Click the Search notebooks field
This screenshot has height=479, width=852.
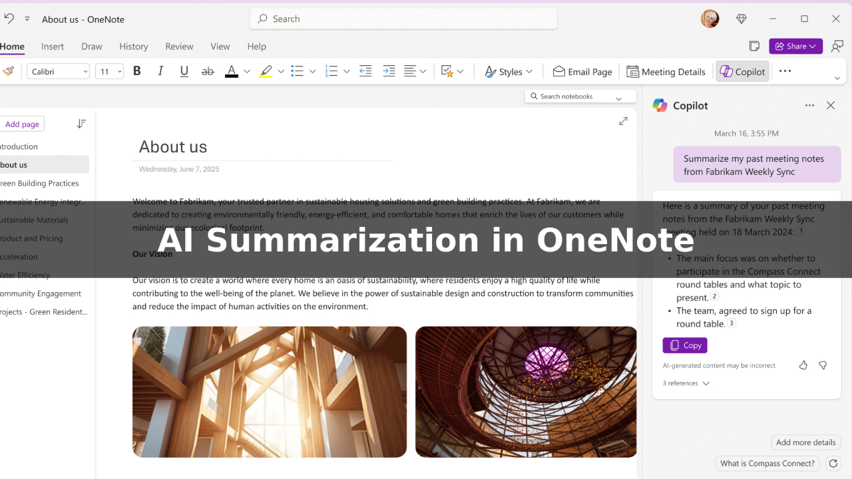pos(580,96)
